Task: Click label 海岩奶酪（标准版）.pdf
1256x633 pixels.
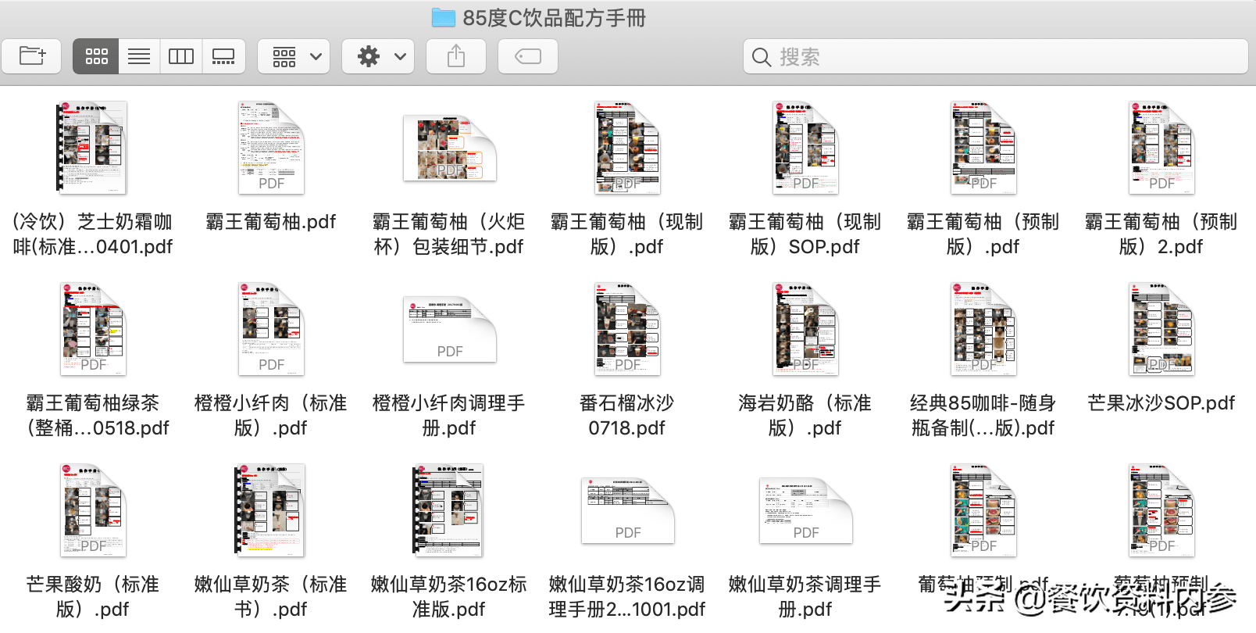Action: (x=805, y=416)
